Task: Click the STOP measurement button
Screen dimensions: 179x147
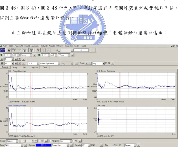Action: [25, 50]
